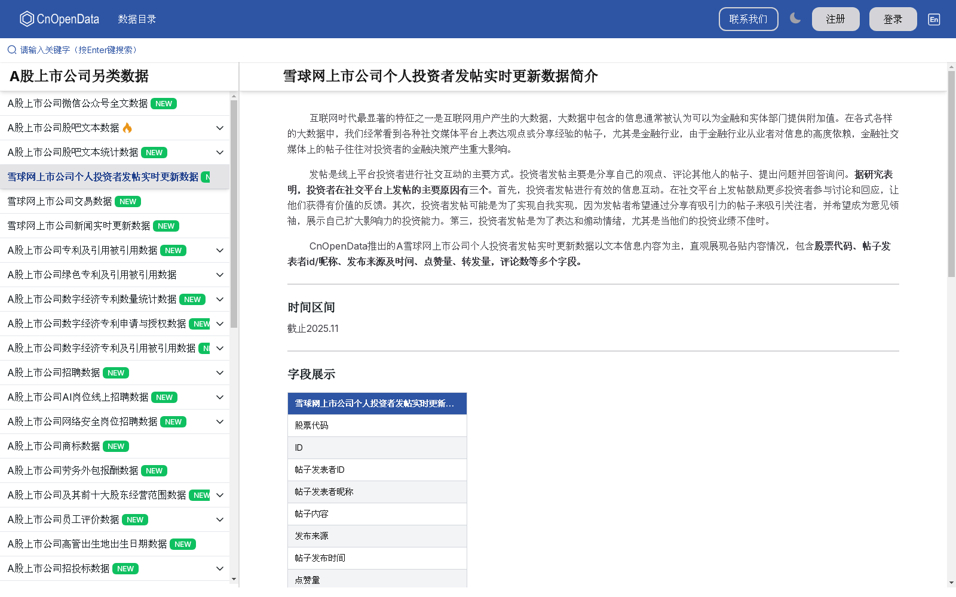
Task: Click the 发布来源 table cell
Action: pyautogui.click(x=377, y=536)
